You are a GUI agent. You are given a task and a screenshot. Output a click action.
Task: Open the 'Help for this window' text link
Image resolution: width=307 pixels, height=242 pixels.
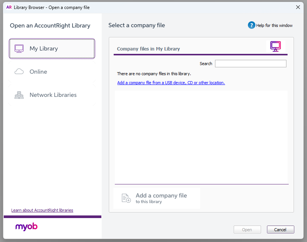pos(274,26)
